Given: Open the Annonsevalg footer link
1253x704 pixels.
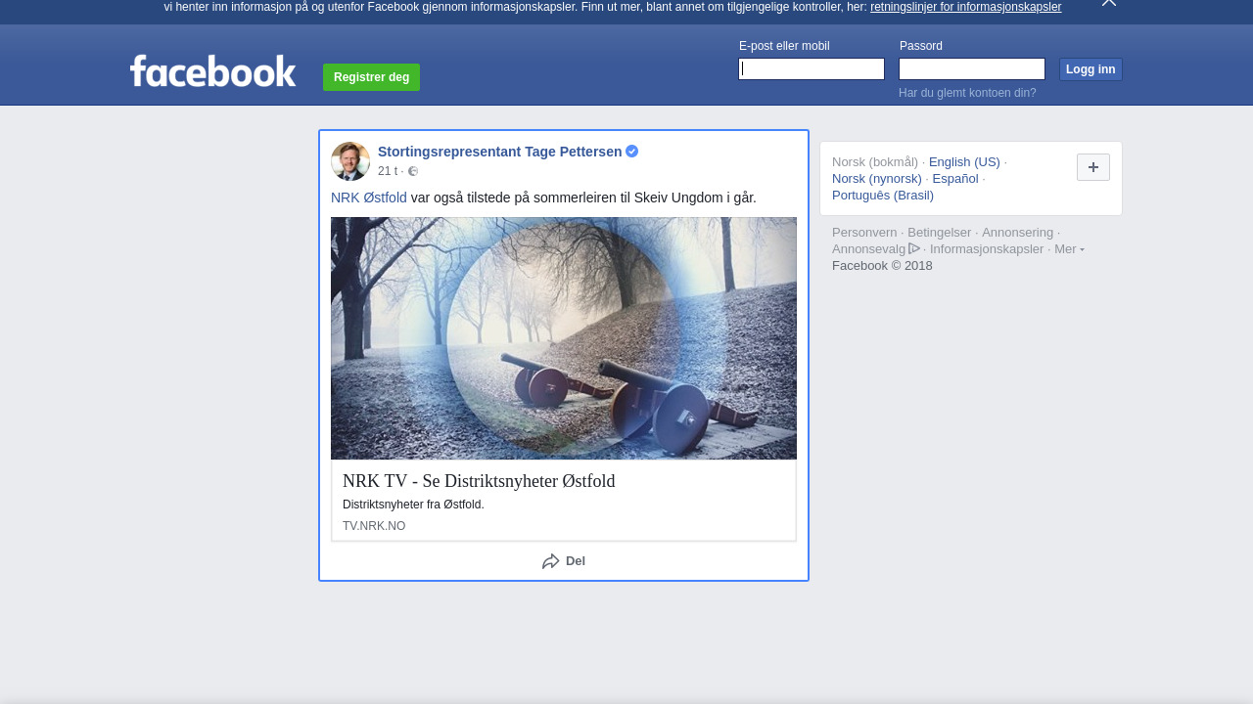Looking at the screenshot, I should [x=875, y=249].
